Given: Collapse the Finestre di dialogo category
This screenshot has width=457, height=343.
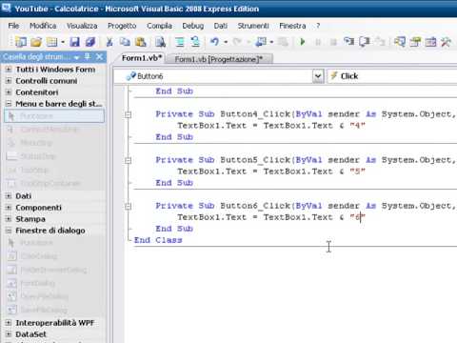Looking at the screenshot, I should click(9, 231).
